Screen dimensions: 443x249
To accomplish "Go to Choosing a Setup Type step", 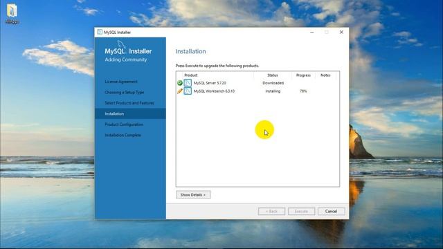I will (x=125, y=92).
